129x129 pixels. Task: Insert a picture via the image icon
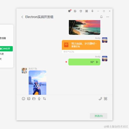[29, 99]
